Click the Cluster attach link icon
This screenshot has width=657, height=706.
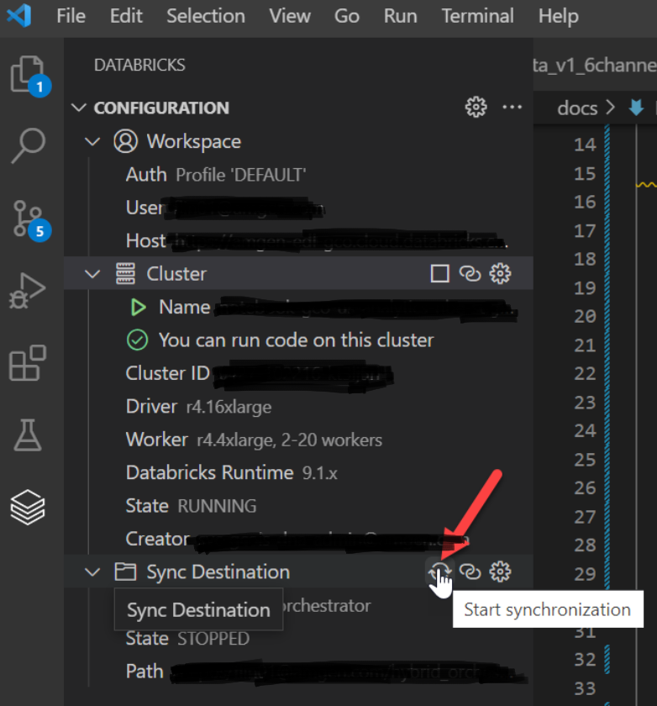coord(470,274)
